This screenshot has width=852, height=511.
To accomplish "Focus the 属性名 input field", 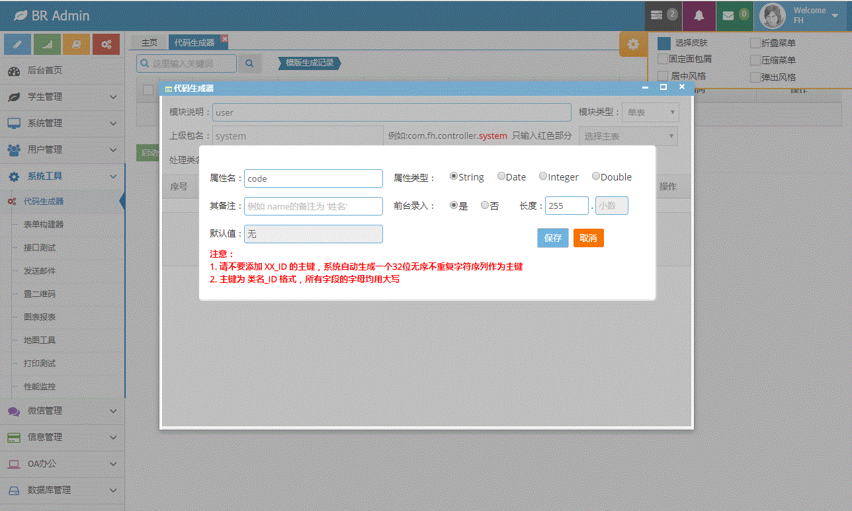I will click(314, 178).
